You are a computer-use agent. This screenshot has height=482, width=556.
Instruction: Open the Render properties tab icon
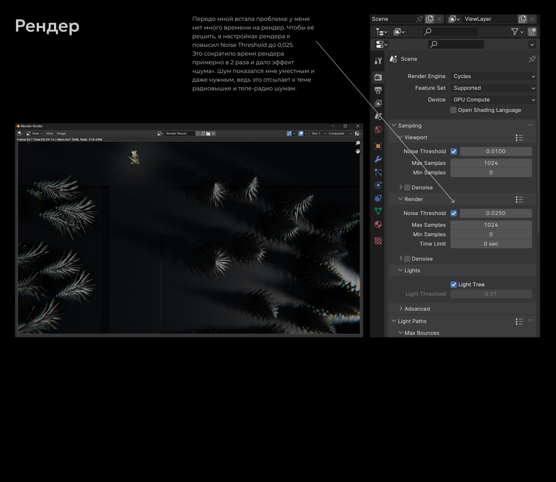click(x=378, y=77)
